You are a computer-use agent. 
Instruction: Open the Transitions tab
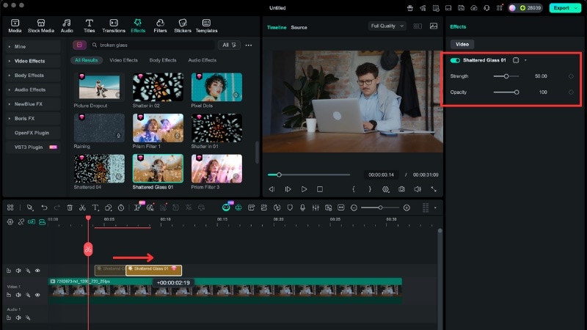tap(114, 26)
